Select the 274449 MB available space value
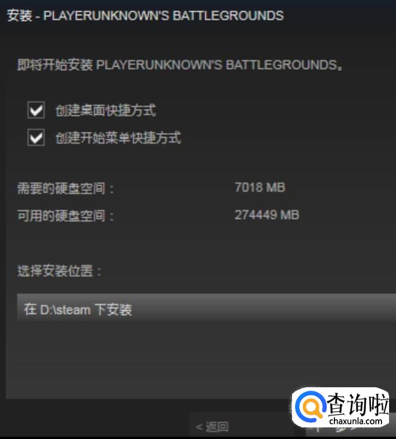Image resolution: width=396 pixels, height=439 pixels. (x=267, y=215)
